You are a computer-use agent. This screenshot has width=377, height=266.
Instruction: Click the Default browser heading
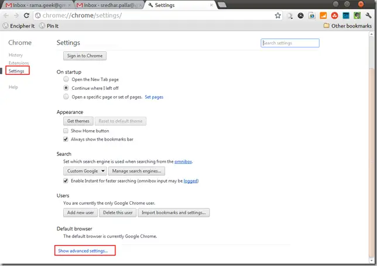74,229
